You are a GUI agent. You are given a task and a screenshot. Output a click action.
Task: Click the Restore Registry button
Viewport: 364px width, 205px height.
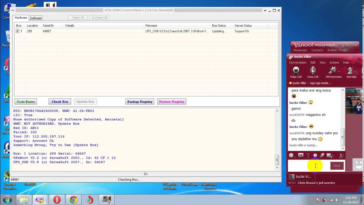click(171, 102)
